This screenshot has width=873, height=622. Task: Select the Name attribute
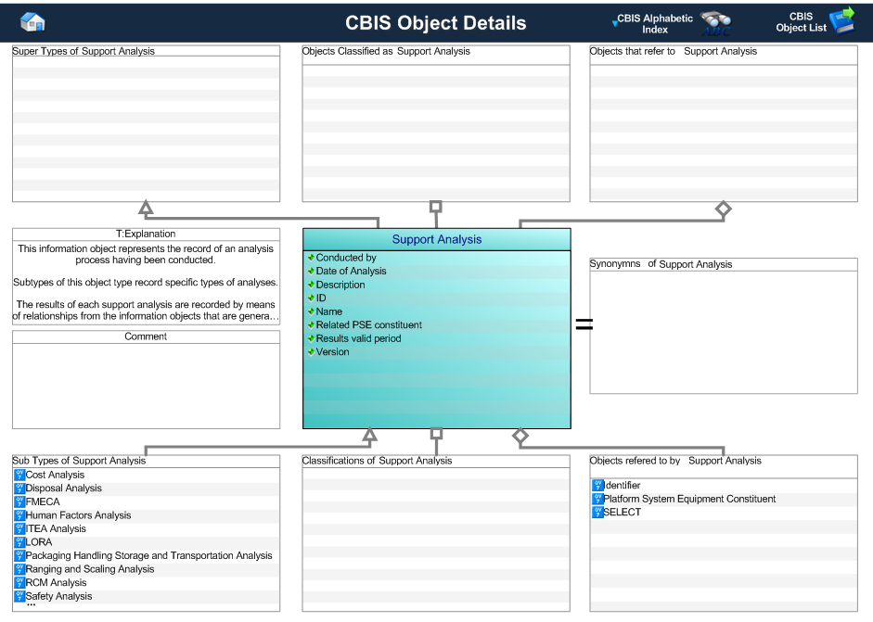pyautogui.click(x=329, y=311)
